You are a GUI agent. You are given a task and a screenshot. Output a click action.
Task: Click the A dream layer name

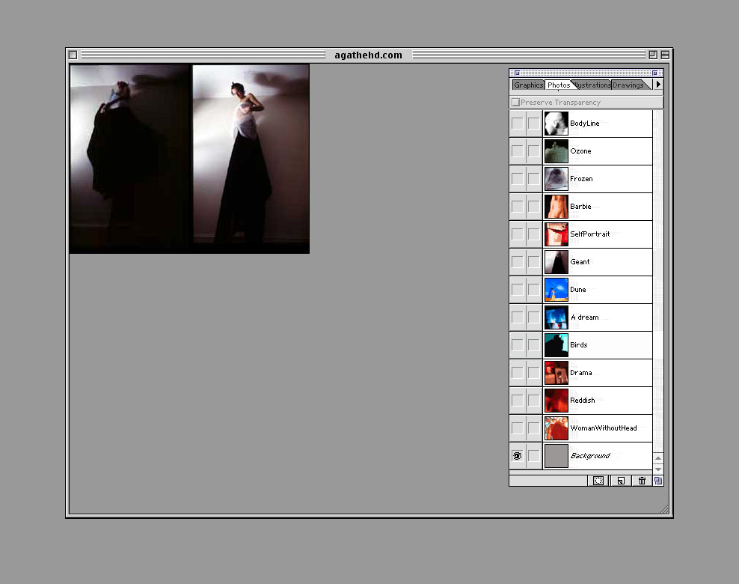pos(584,317)
